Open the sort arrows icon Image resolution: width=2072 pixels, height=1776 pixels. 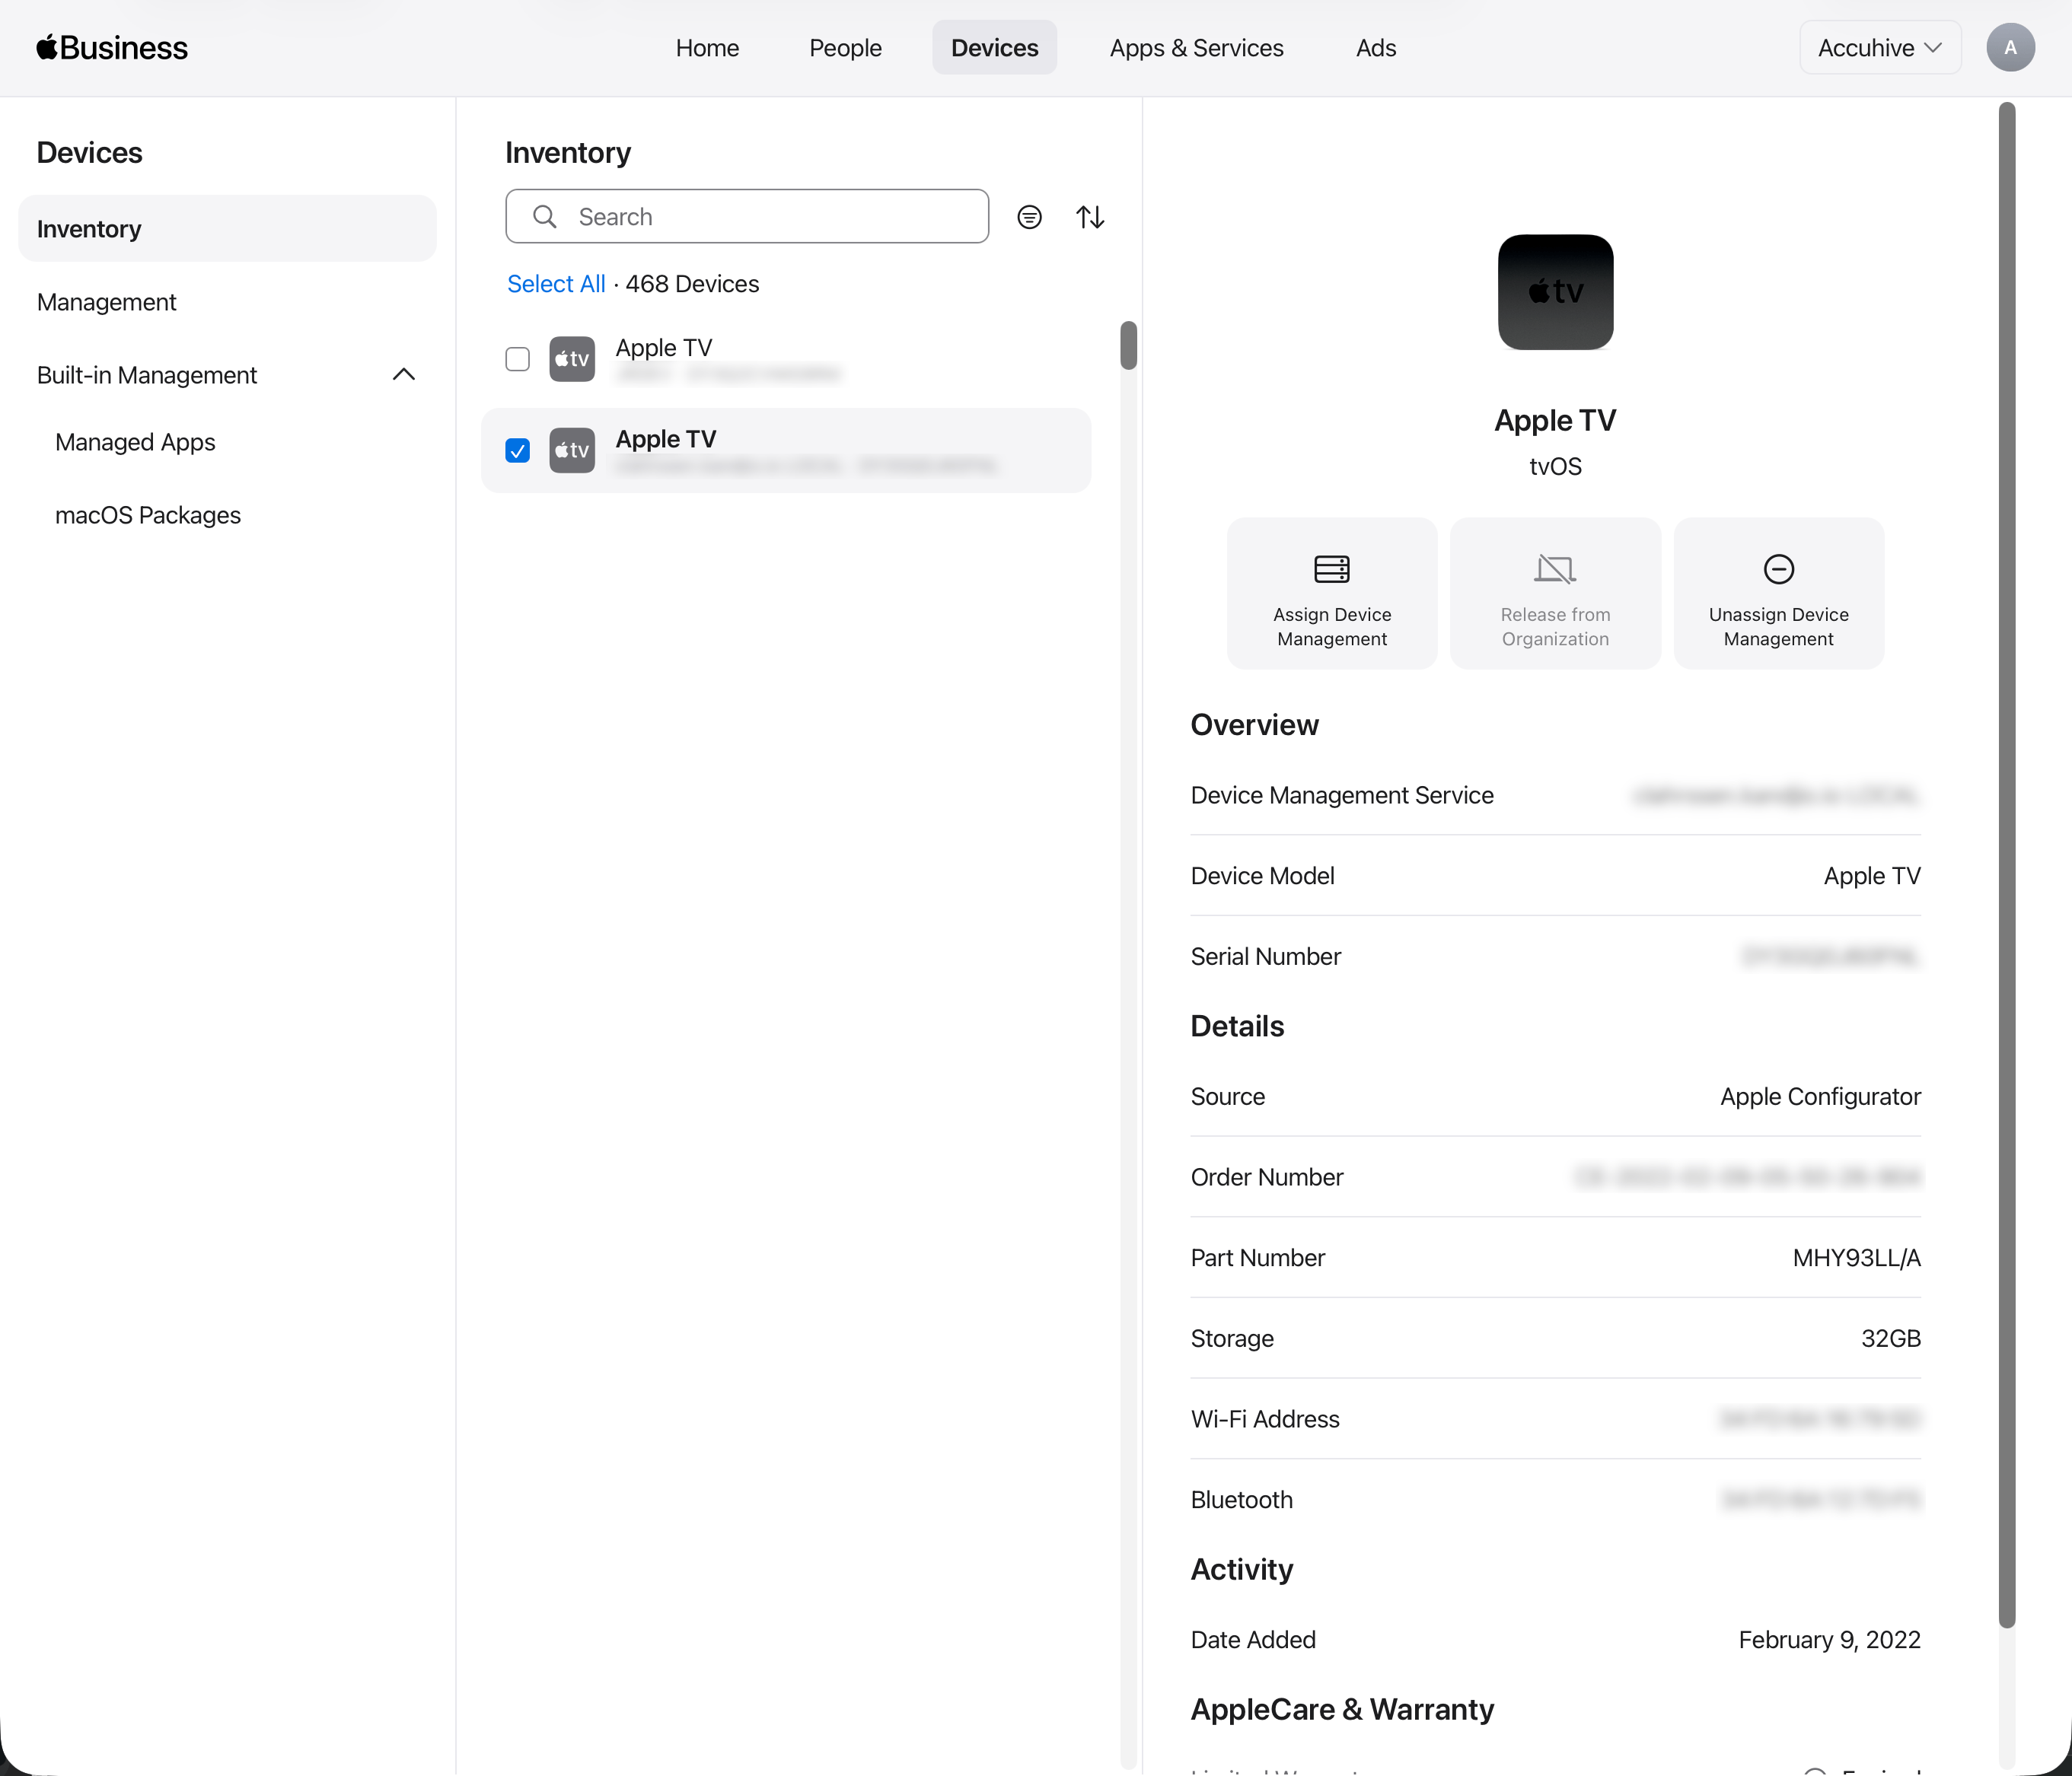[1090, 217]
